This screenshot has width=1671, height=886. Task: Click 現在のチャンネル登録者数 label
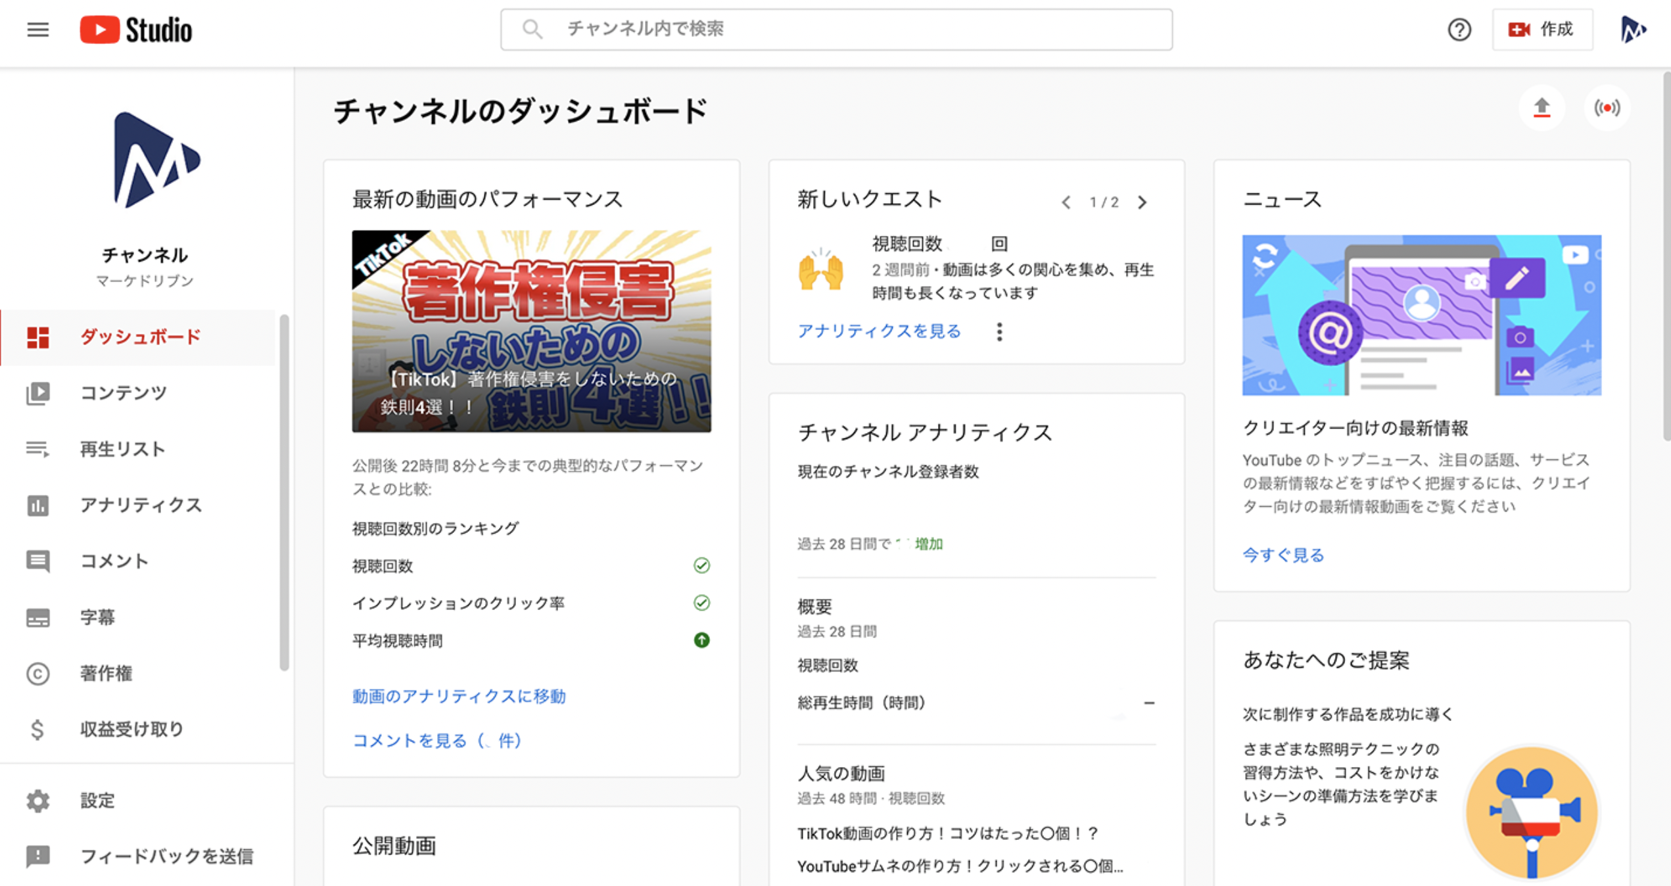point(888,472)
